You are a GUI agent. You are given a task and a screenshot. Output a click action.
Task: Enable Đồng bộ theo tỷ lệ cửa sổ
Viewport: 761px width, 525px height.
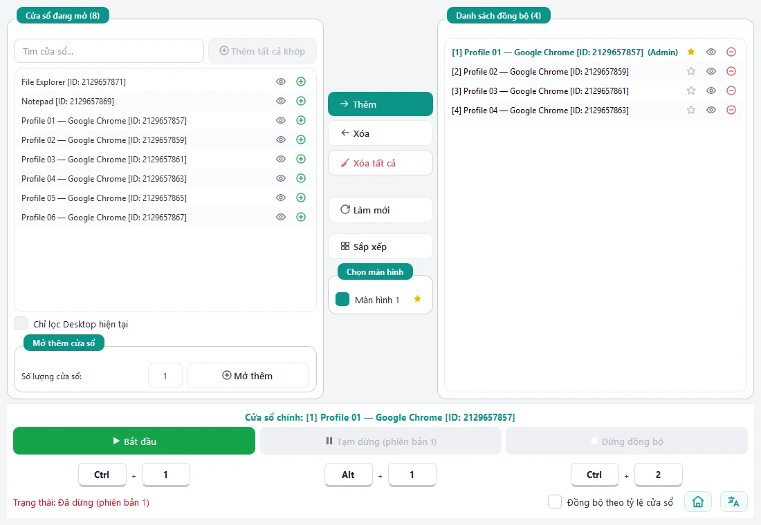click(555, 502)
